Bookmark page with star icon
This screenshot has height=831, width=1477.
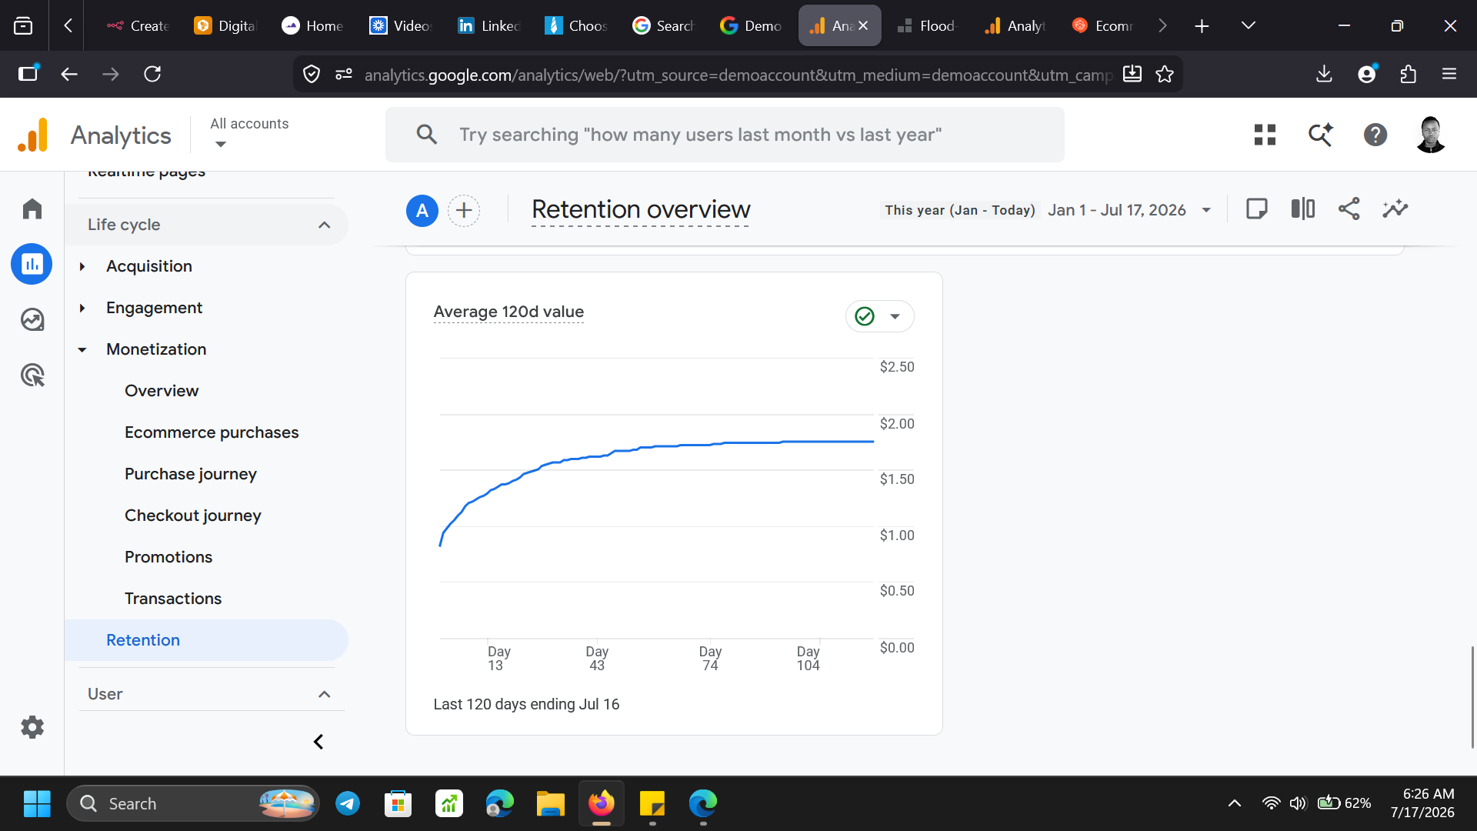[1165, 74]
